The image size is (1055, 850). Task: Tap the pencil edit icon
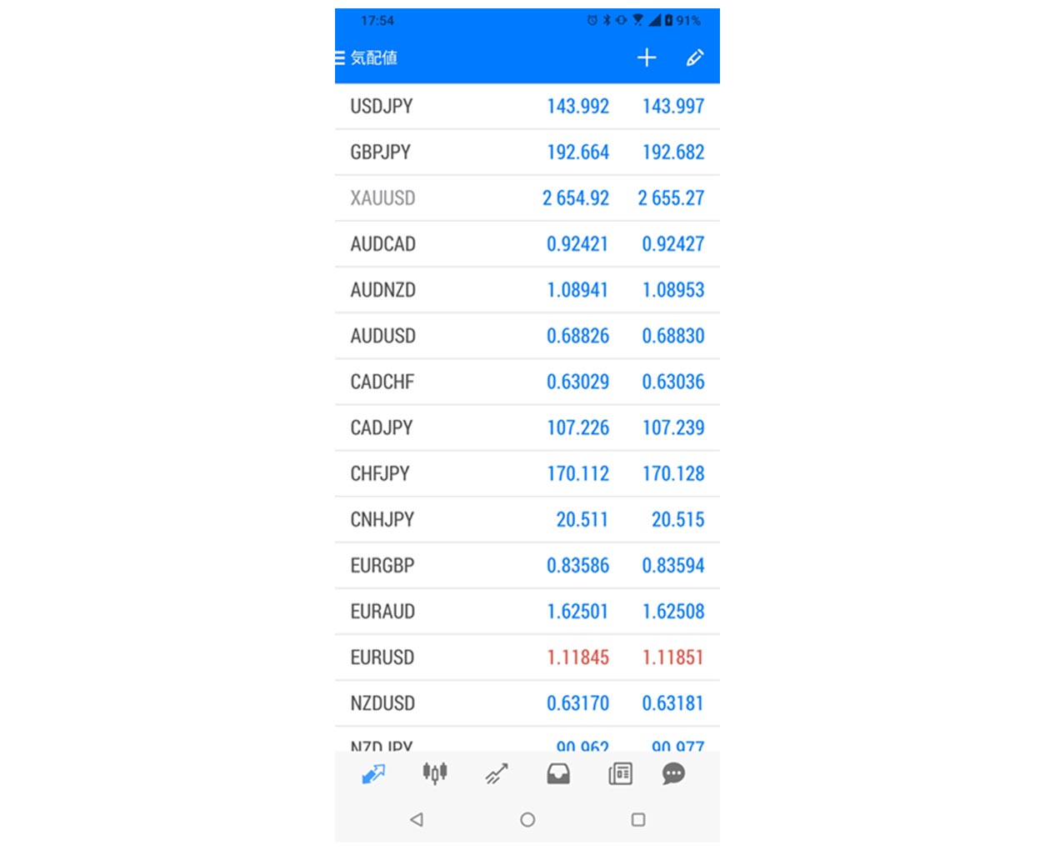point(695,57)
